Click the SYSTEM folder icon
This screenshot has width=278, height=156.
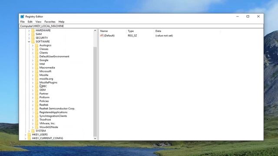pos(33,131)
